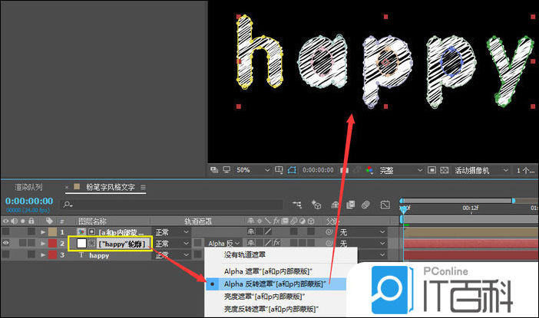539x318 pixels.
Task: Toggle the transparency grid icon
Action: click(444, 170)
